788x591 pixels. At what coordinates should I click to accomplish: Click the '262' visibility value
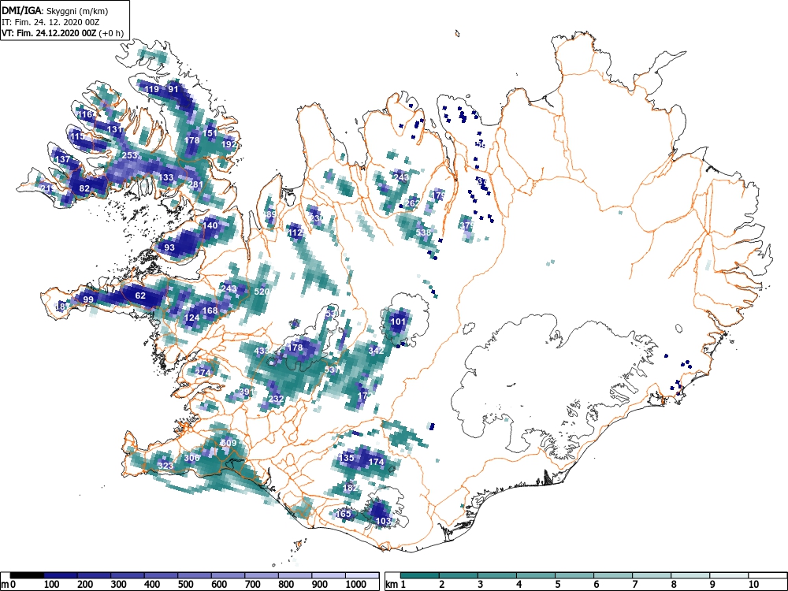[x=412, y=203]
